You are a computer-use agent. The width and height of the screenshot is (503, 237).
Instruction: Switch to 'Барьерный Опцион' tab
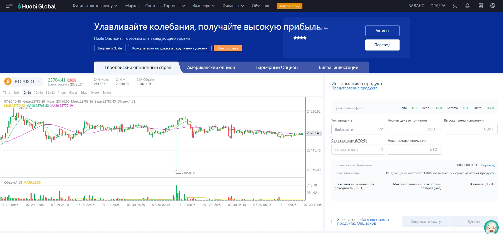coord(277,67)
